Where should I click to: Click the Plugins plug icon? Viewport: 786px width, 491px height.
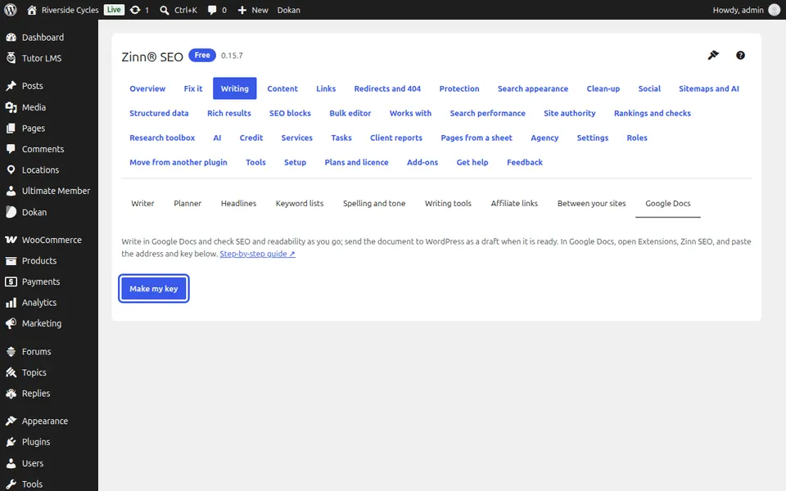coord(11,442)
